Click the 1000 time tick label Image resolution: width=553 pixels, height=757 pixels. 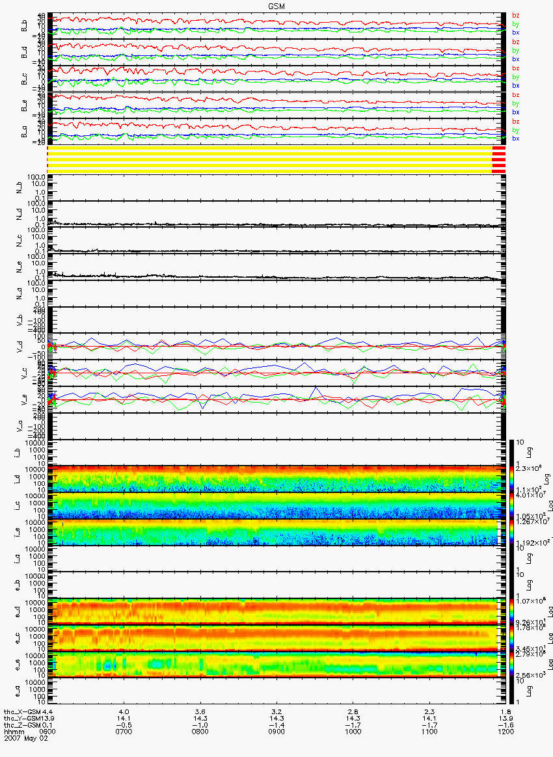(353, 732)
